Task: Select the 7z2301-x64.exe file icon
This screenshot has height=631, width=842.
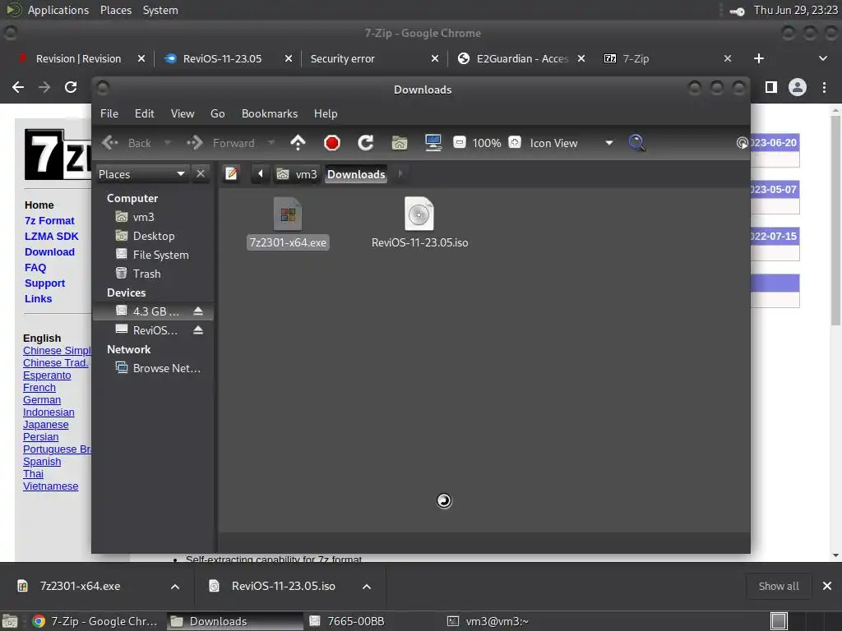Action: (288, 214)
